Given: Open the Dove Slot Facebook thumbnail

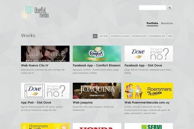Looking at the screenshot, I should pos(149,54).
